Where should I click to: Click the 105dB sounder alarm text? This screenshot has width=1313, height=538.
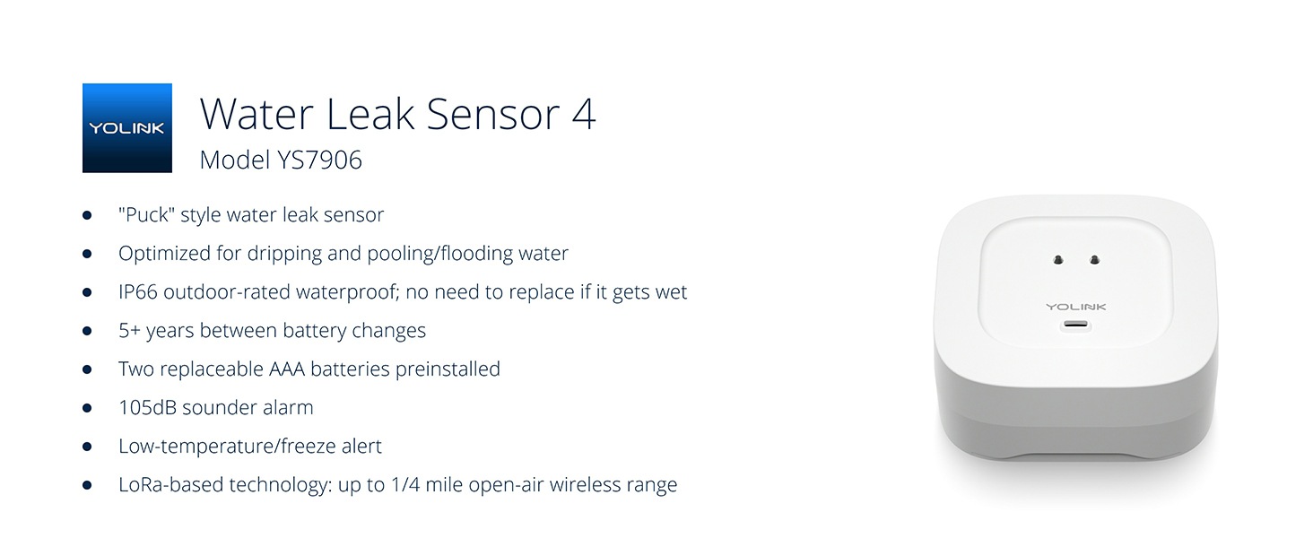[x=216, y=408]
